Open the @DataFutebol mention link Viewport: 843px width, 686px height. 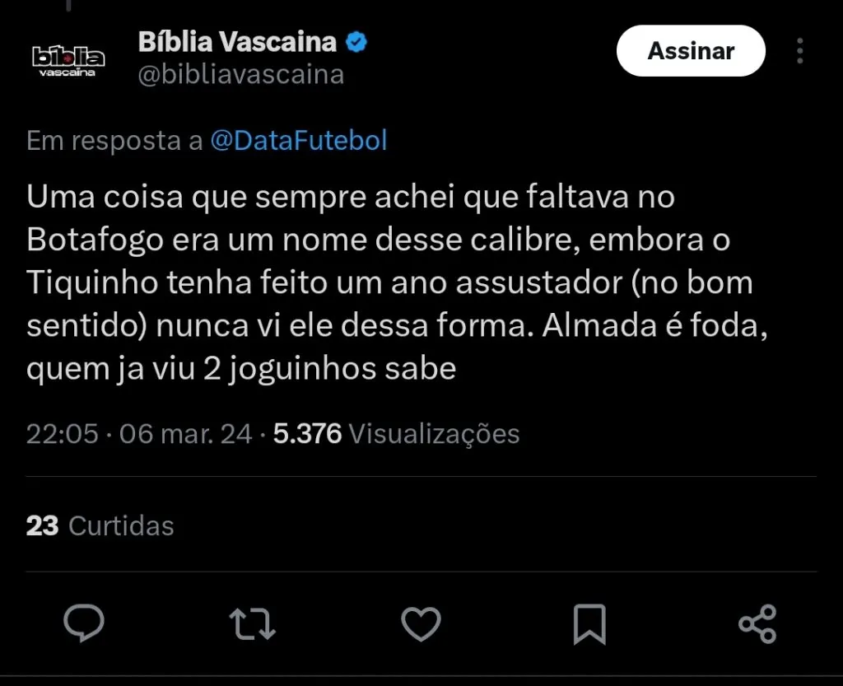coord(299,141)
